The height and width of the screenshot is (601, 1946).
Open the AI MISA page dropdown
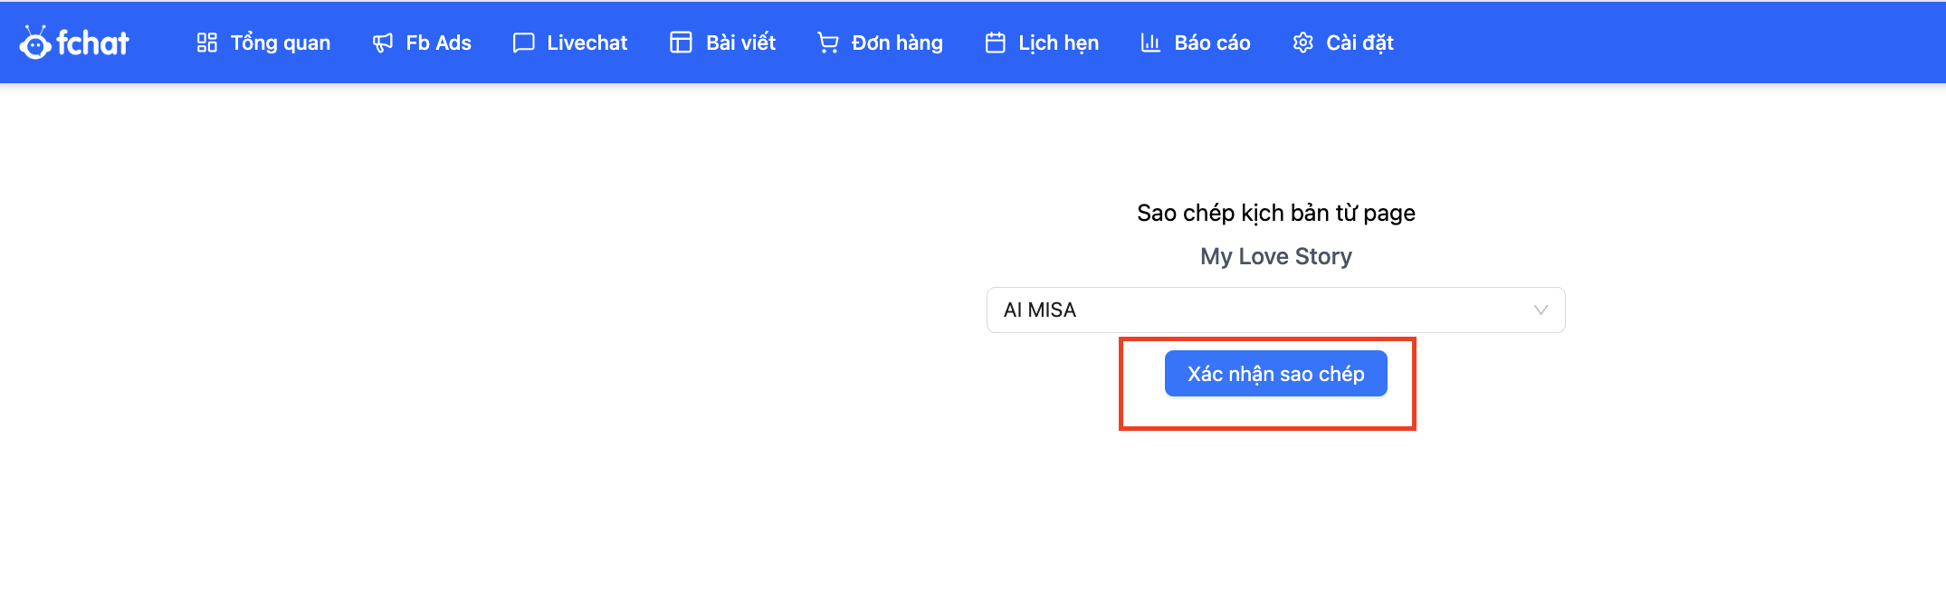pos(1276,310)
